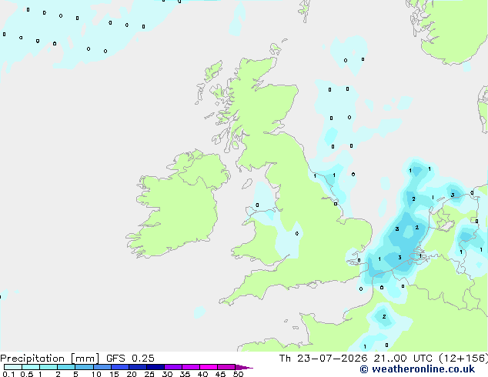Click the '0' value over central Wales
This screenshot has height=377, width=488.
tap(297, 233)
